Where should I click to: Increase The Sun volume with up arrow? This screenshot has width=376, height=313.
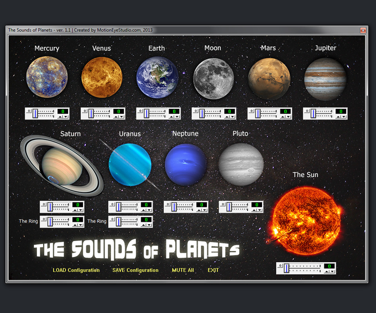(x=327, y=271)
